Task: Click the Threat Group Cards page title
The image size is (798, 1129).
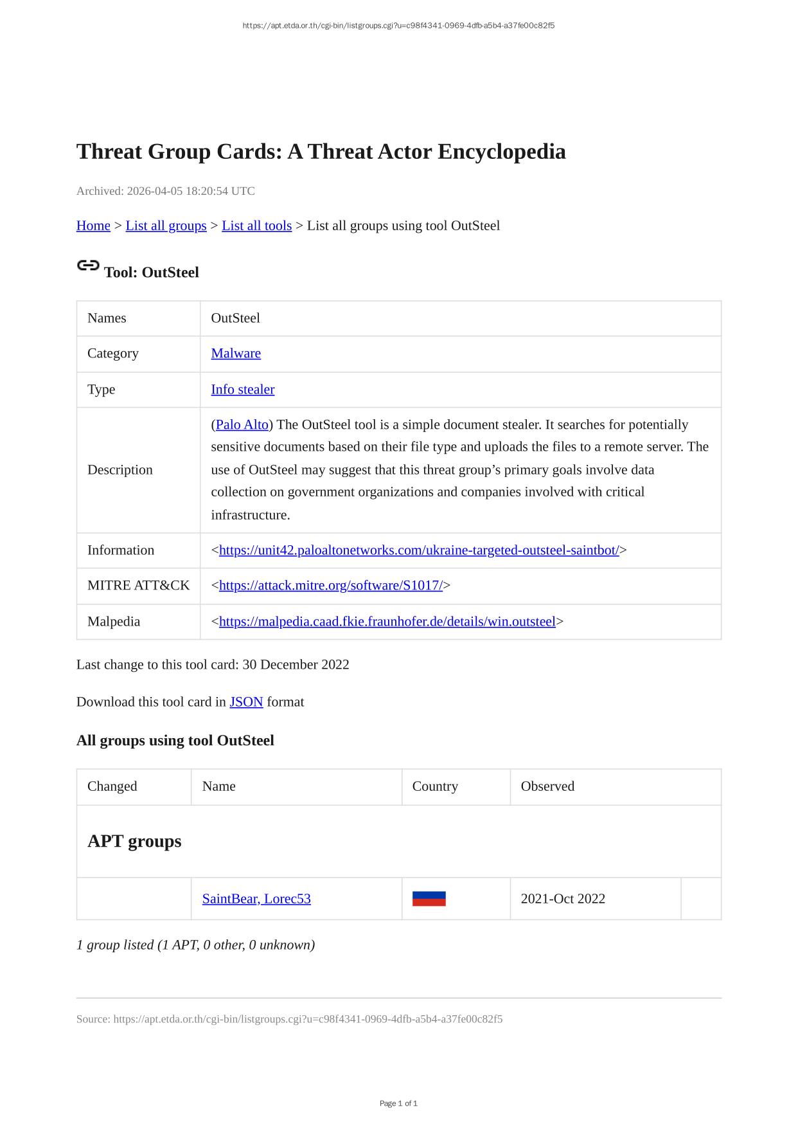Action: tap(321, 152)
